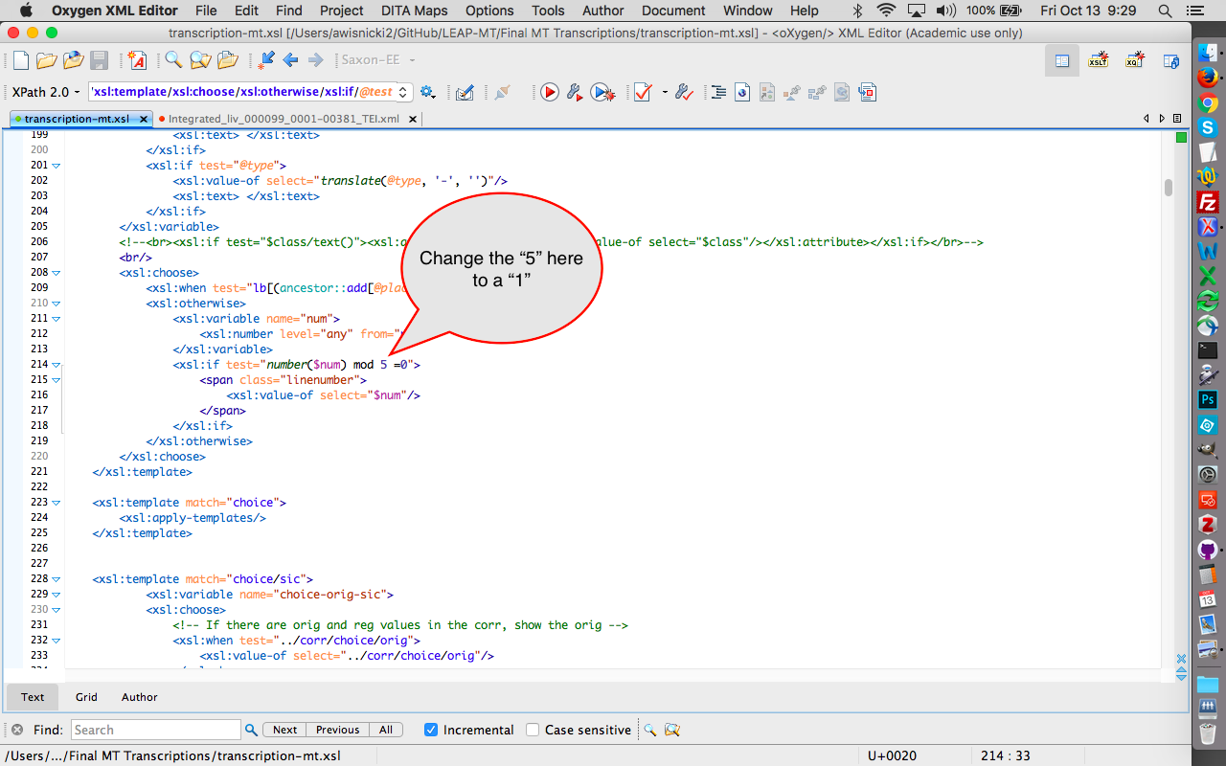1226x766 pixels.
Task: Click the red Apply Transformation play icon
Action: coord(550,93)
